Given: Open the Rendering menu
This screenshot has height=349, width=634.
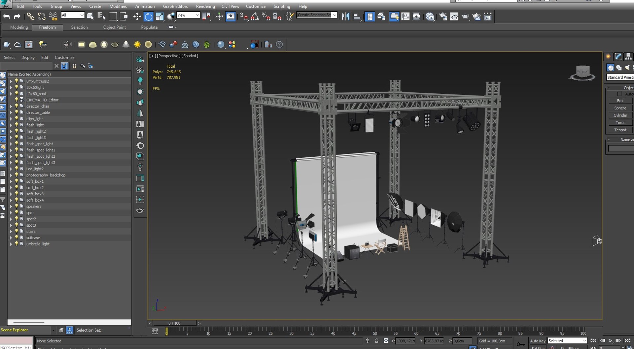Looking at the screenshot, I should pyautogui.click(x=205, y=6).
